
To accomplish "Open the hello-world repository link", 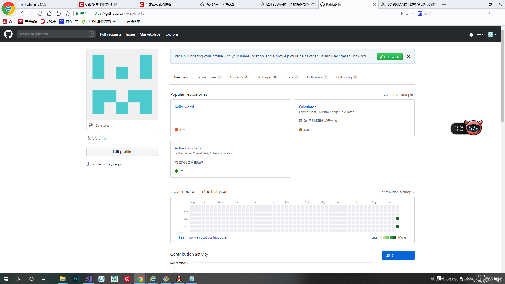I will click(184, 107).
